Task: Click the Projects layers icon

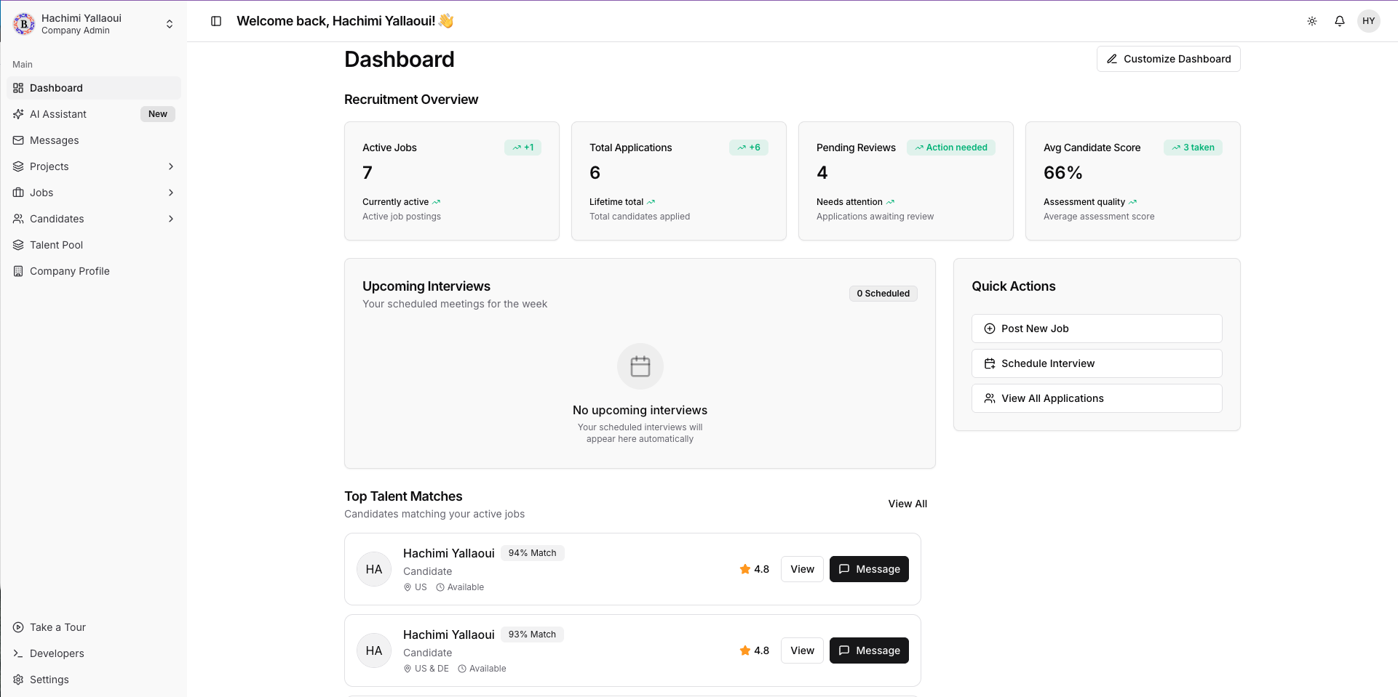Action: pos(18,166)
